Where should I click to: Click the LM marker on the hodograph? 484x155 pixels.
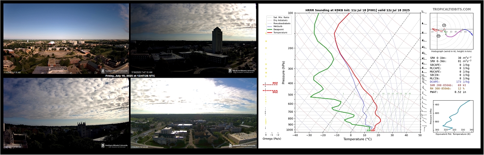coord(444,25)
